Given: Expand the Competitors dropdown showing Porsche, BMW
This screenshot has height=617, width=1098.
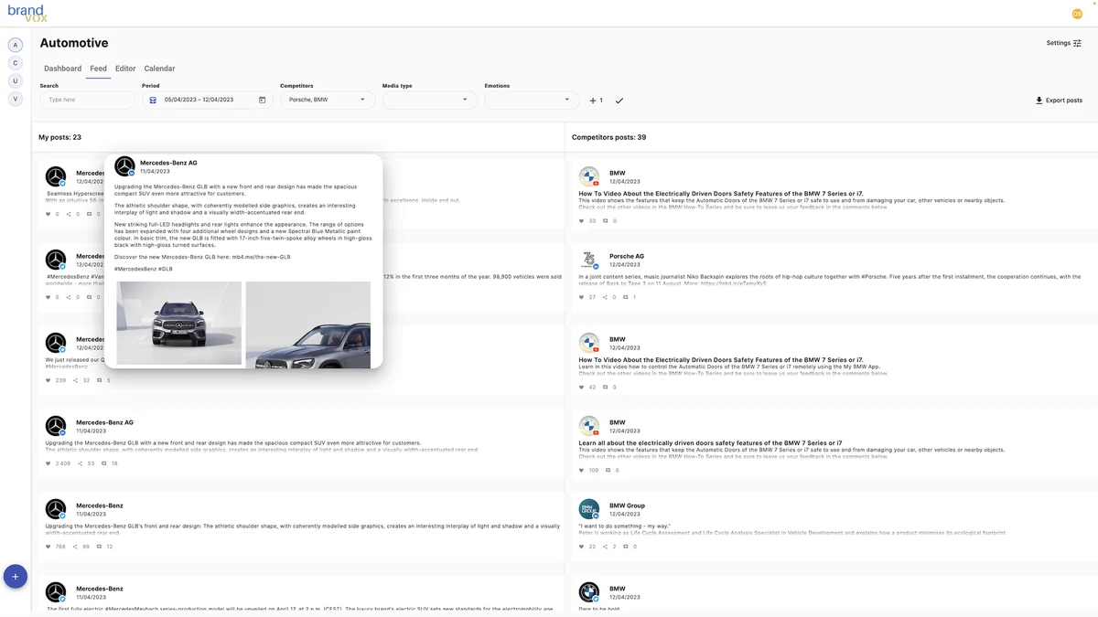Looking at the screenshot, I should 328,100.
